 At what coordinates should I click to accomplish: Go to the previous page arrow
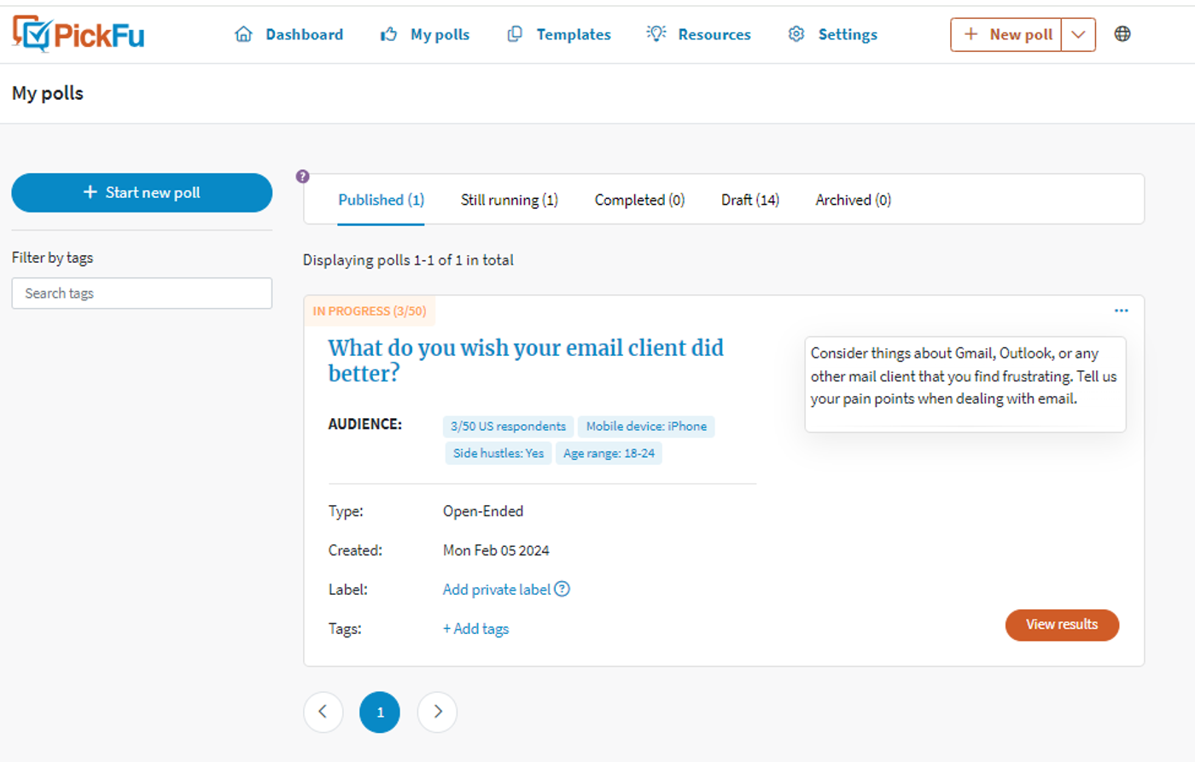point(324,712)
